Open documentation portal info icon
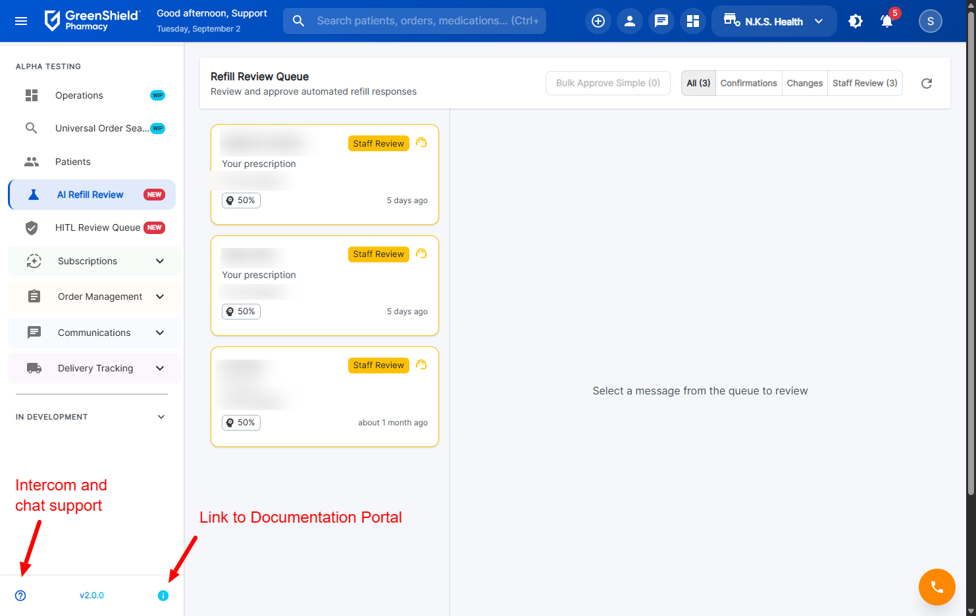The width and height of the screenshot is (976, 616). pyautogui.click(x=163, y=596)
